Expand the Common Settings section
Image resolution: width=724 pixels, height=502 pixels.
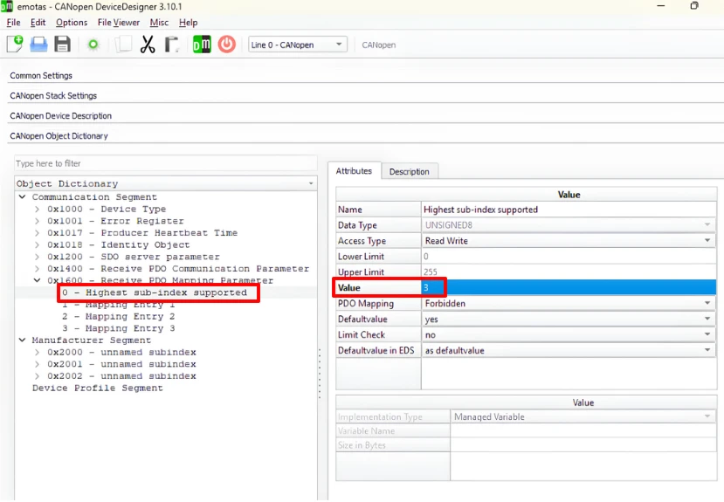pos(41,76)
